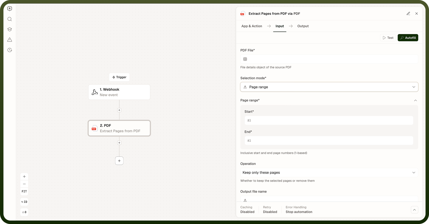Click the Output file name field
The height and width of the screenshot is (224, 429).
pyautogui.click(x=329, y=199)
